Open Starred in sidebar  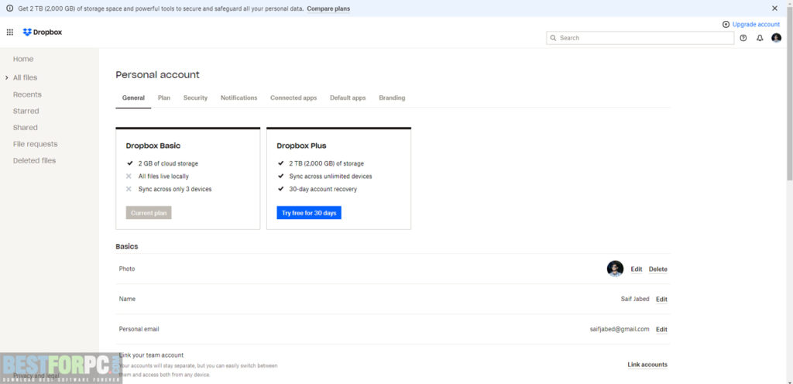point(26,111)
